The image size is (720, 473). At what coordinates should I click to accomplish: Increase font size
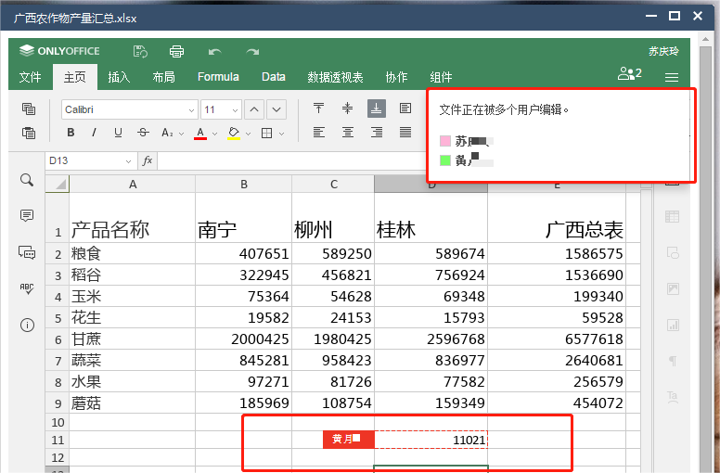(254, 109)
